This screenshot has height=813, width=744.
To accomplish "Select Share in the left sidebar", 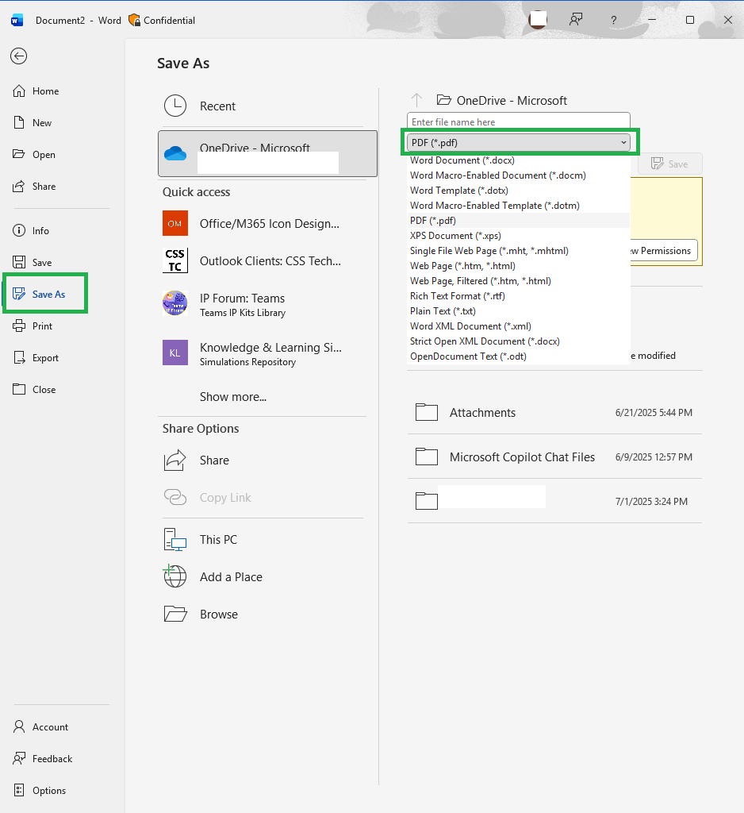I will (x=34, y=186).
